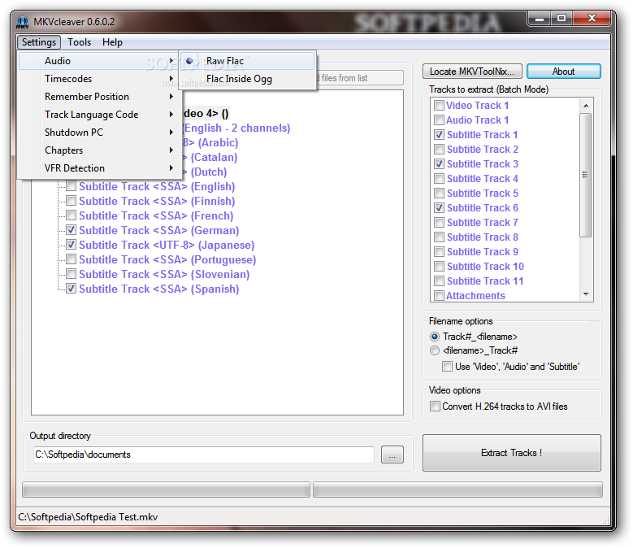Screen dimensions: 633x548
Task: Click the Extract Tracks ! button
Action: [x=511, y=453]
